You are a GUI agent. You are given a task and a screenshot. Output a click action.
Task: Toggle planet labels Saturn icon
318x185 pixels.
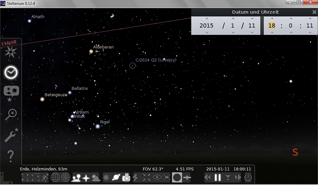click(x=116, y=177)
